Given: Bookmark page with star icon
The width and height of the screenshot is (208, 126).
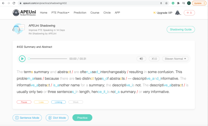Looking at the screenshot, I should (x=166, y=3).
